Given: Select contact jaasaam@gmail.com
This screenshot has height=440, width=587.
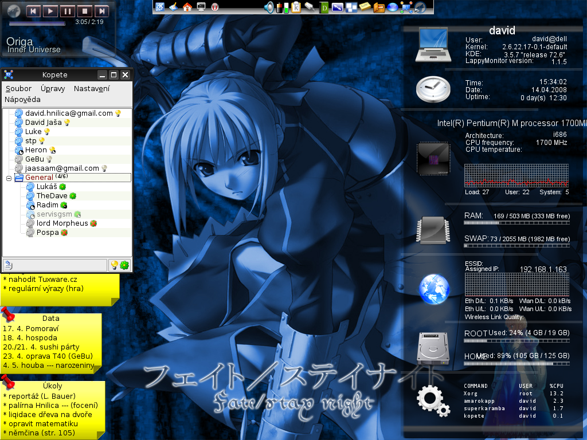Looking at the screenshot, I should pyautogui.click(x=62, y=168).
